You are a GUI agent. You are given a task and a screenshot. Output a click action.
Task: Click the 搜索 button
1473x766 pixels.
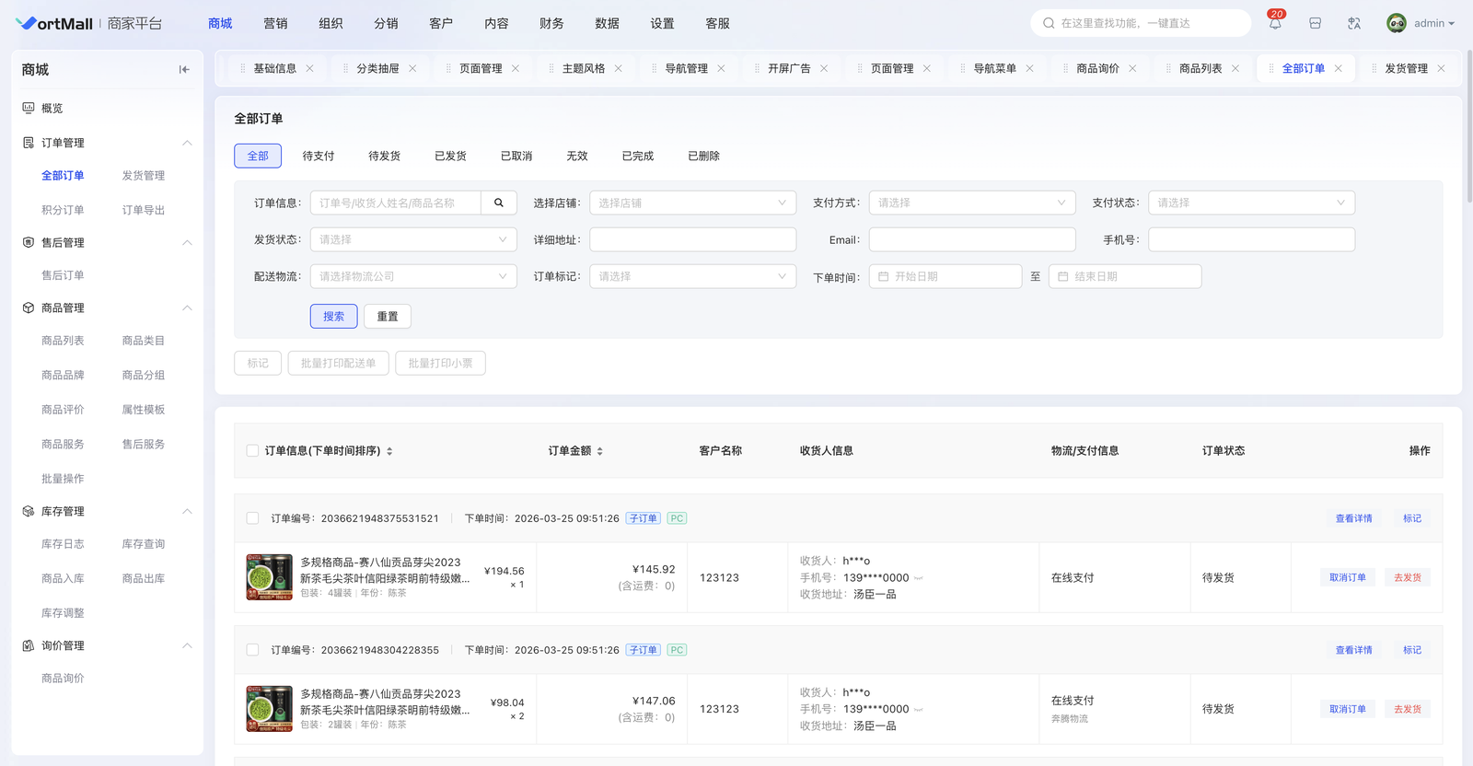(x=333, y=317)
